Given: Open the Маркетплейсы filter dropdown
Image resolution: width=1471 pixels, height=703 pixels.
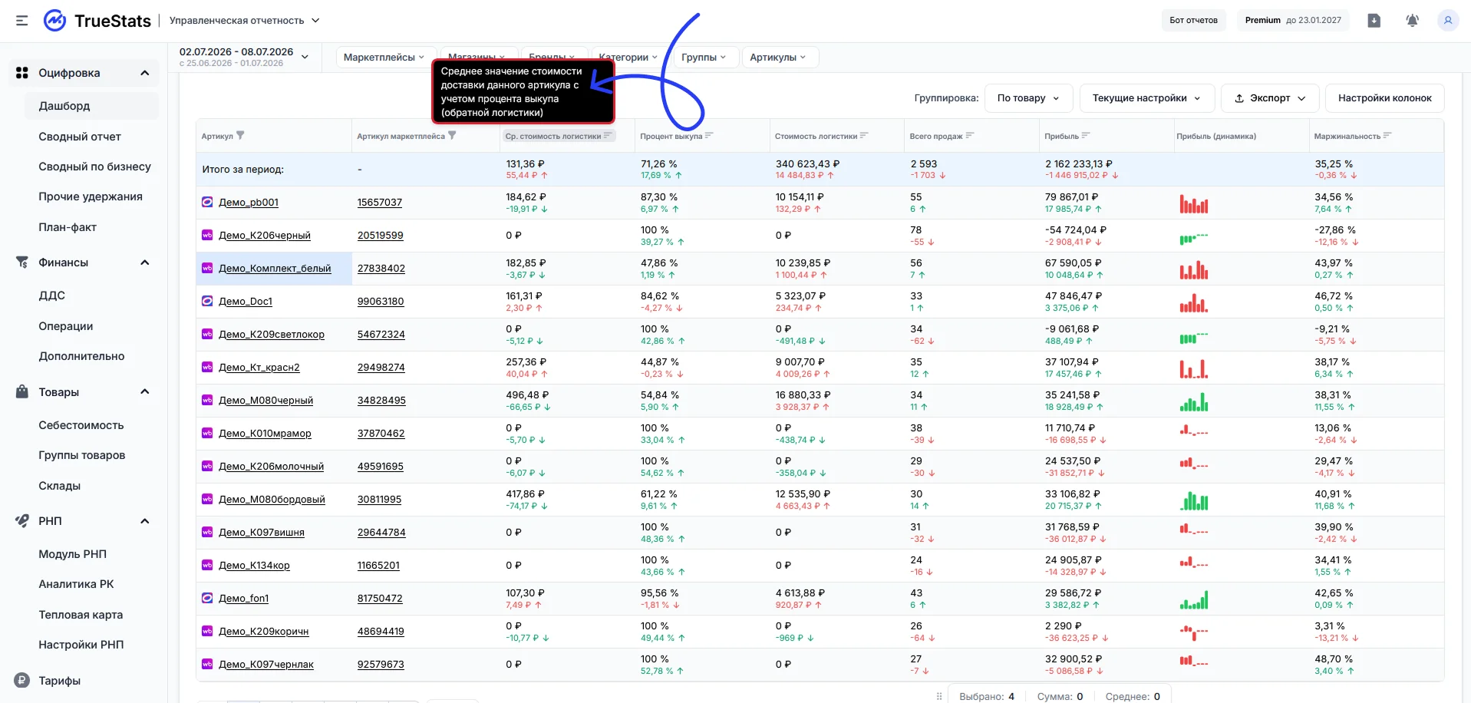Looking at the screenshot, I should point(384,58).
